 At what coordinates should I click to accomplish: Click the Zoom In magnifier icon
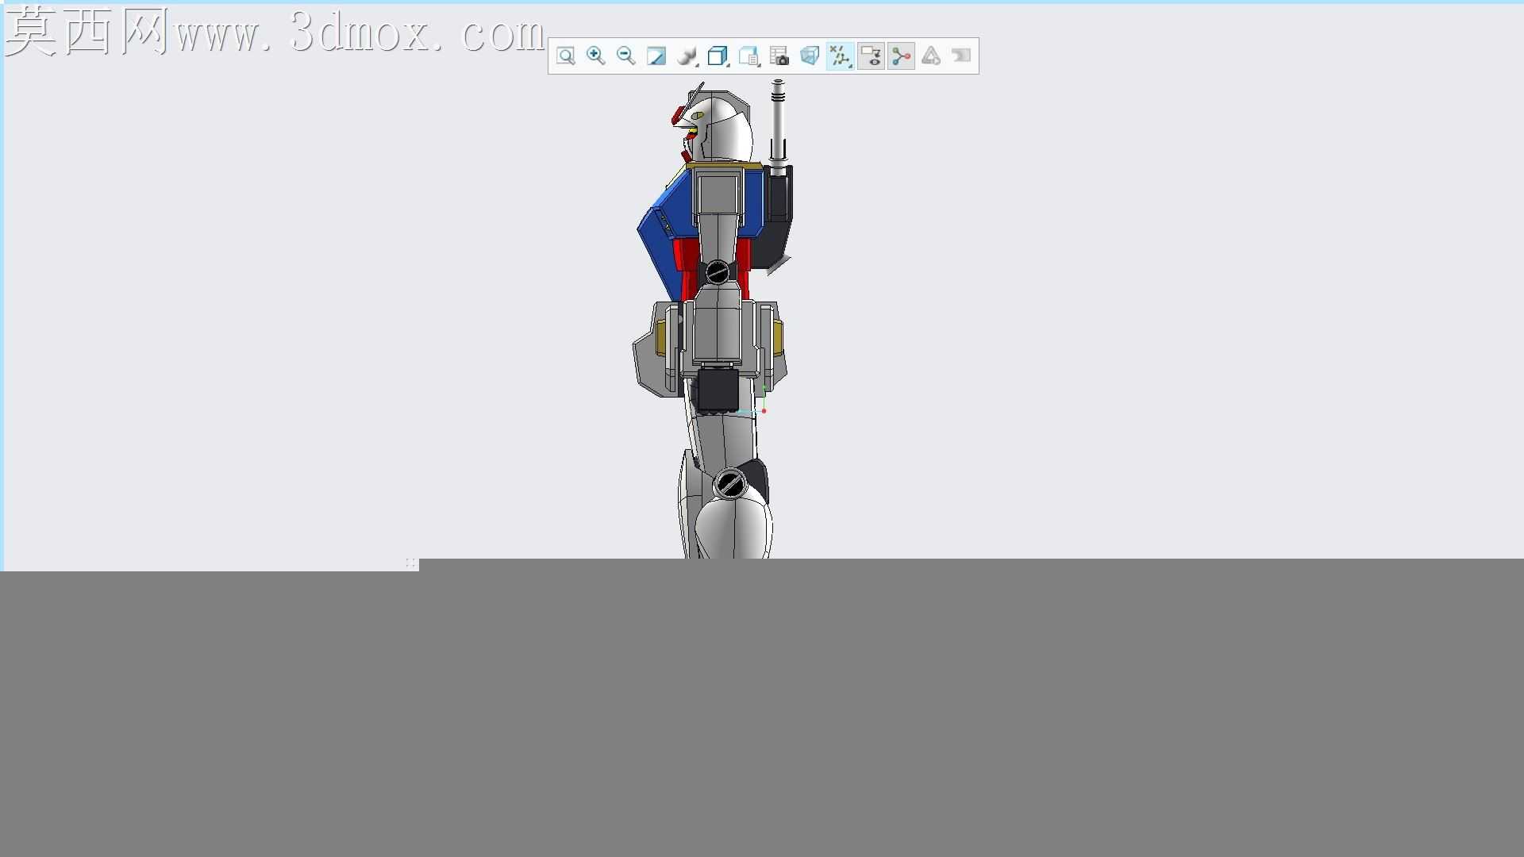click(595, 56)
